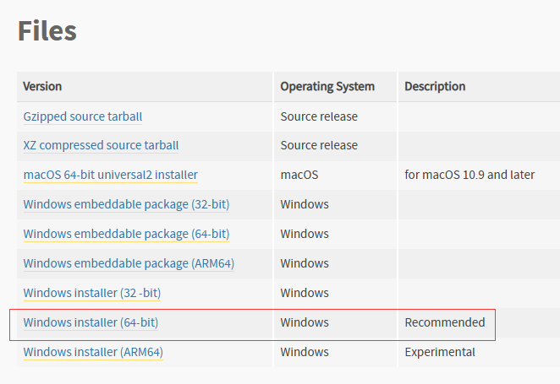Download Windows installer (64-bit)
This screenshot has width=560, height=384.
point(91,322)
